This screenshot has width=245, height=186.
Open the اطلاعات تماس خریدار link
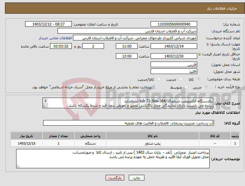pyautogui.click(x=55, y=38)
